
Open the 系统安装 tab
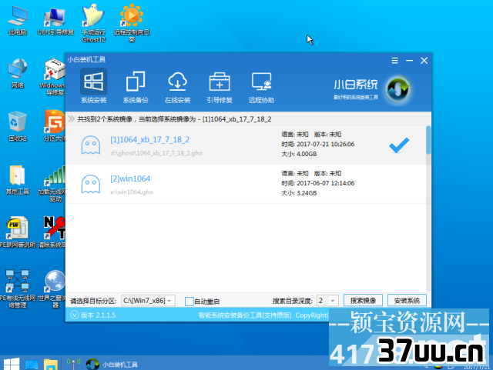coord(93,86)
